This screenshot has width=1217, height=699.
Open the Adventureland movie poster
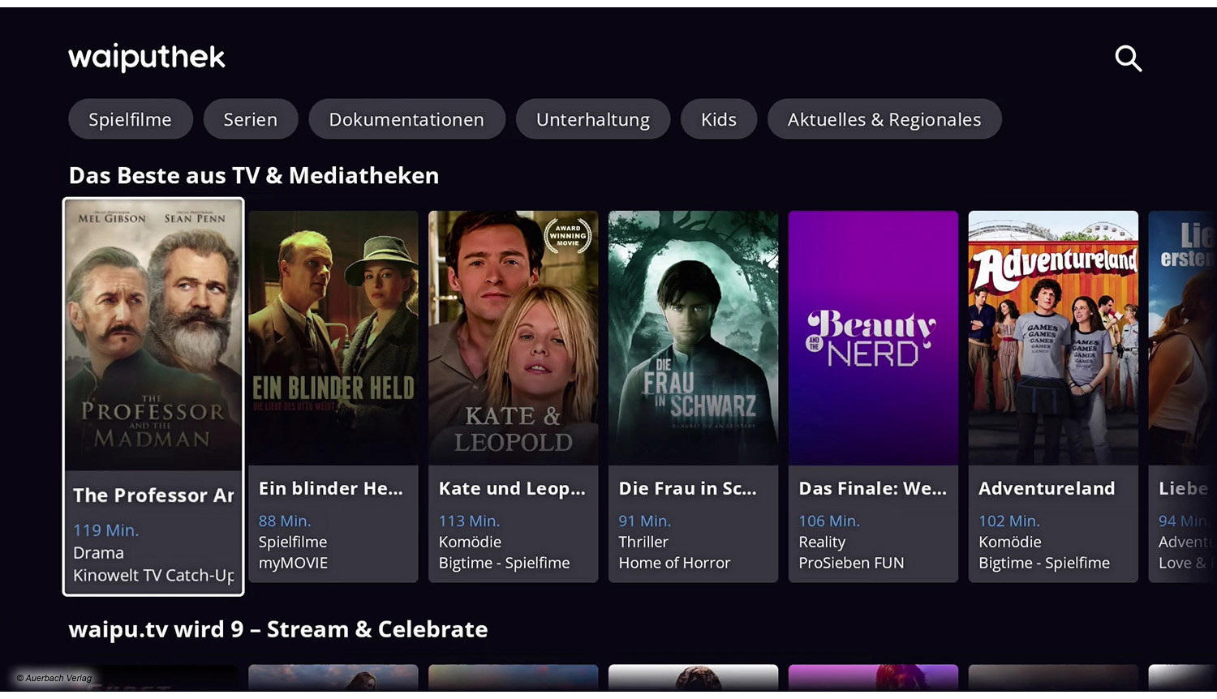point(1053,338)
